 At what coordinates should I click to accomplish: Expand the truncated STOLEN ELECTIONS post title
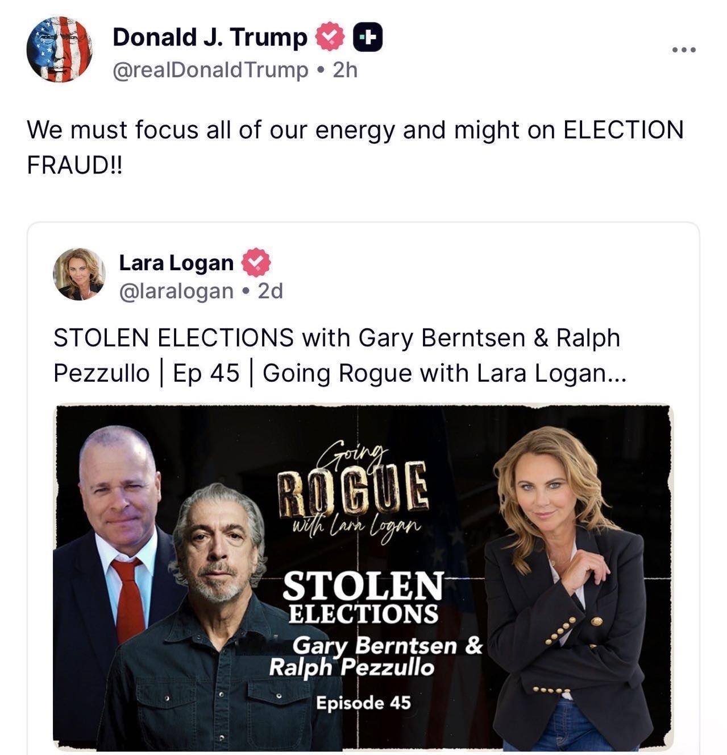(339, 356)
